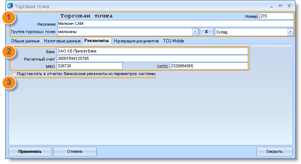Viewport: 301px width, 164px height.
Task: Enable the банковские реквизиты из параметров checkbox
Action: pos(14,74)
